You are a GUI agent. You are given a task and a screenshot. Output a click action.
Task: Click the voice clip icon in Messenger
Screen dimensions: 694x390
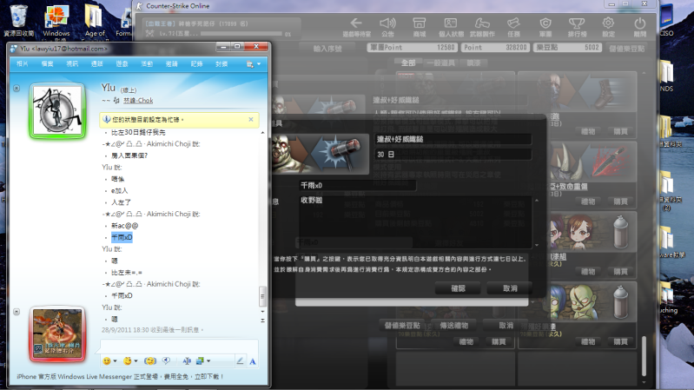point(166,361)
